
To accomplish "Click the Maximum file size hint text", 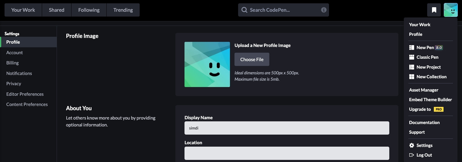I will pos(257,79).
